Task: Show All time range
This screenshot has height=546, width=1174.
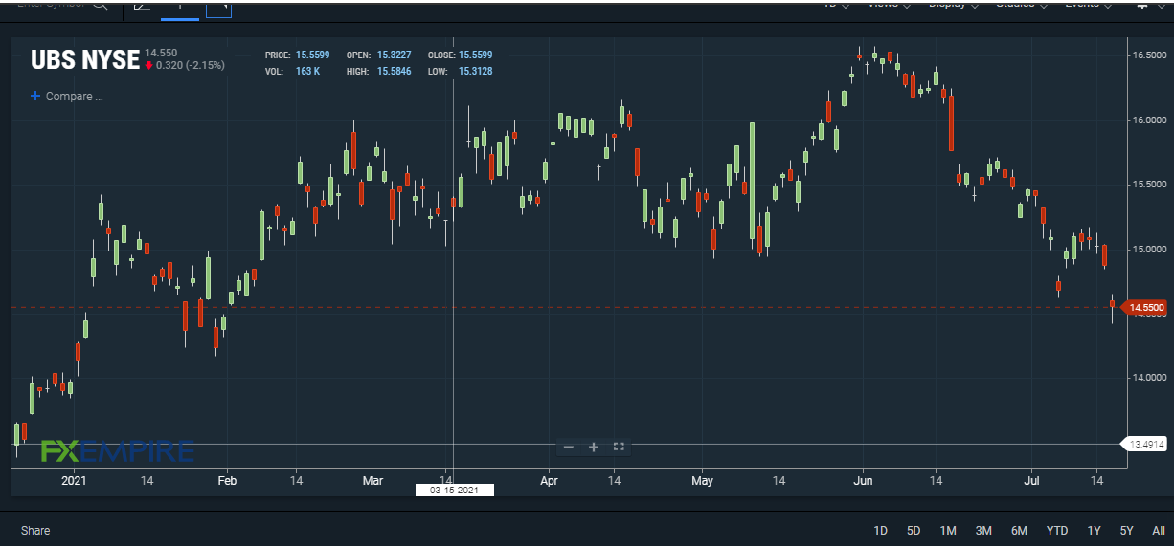Action: point(1159,530)
